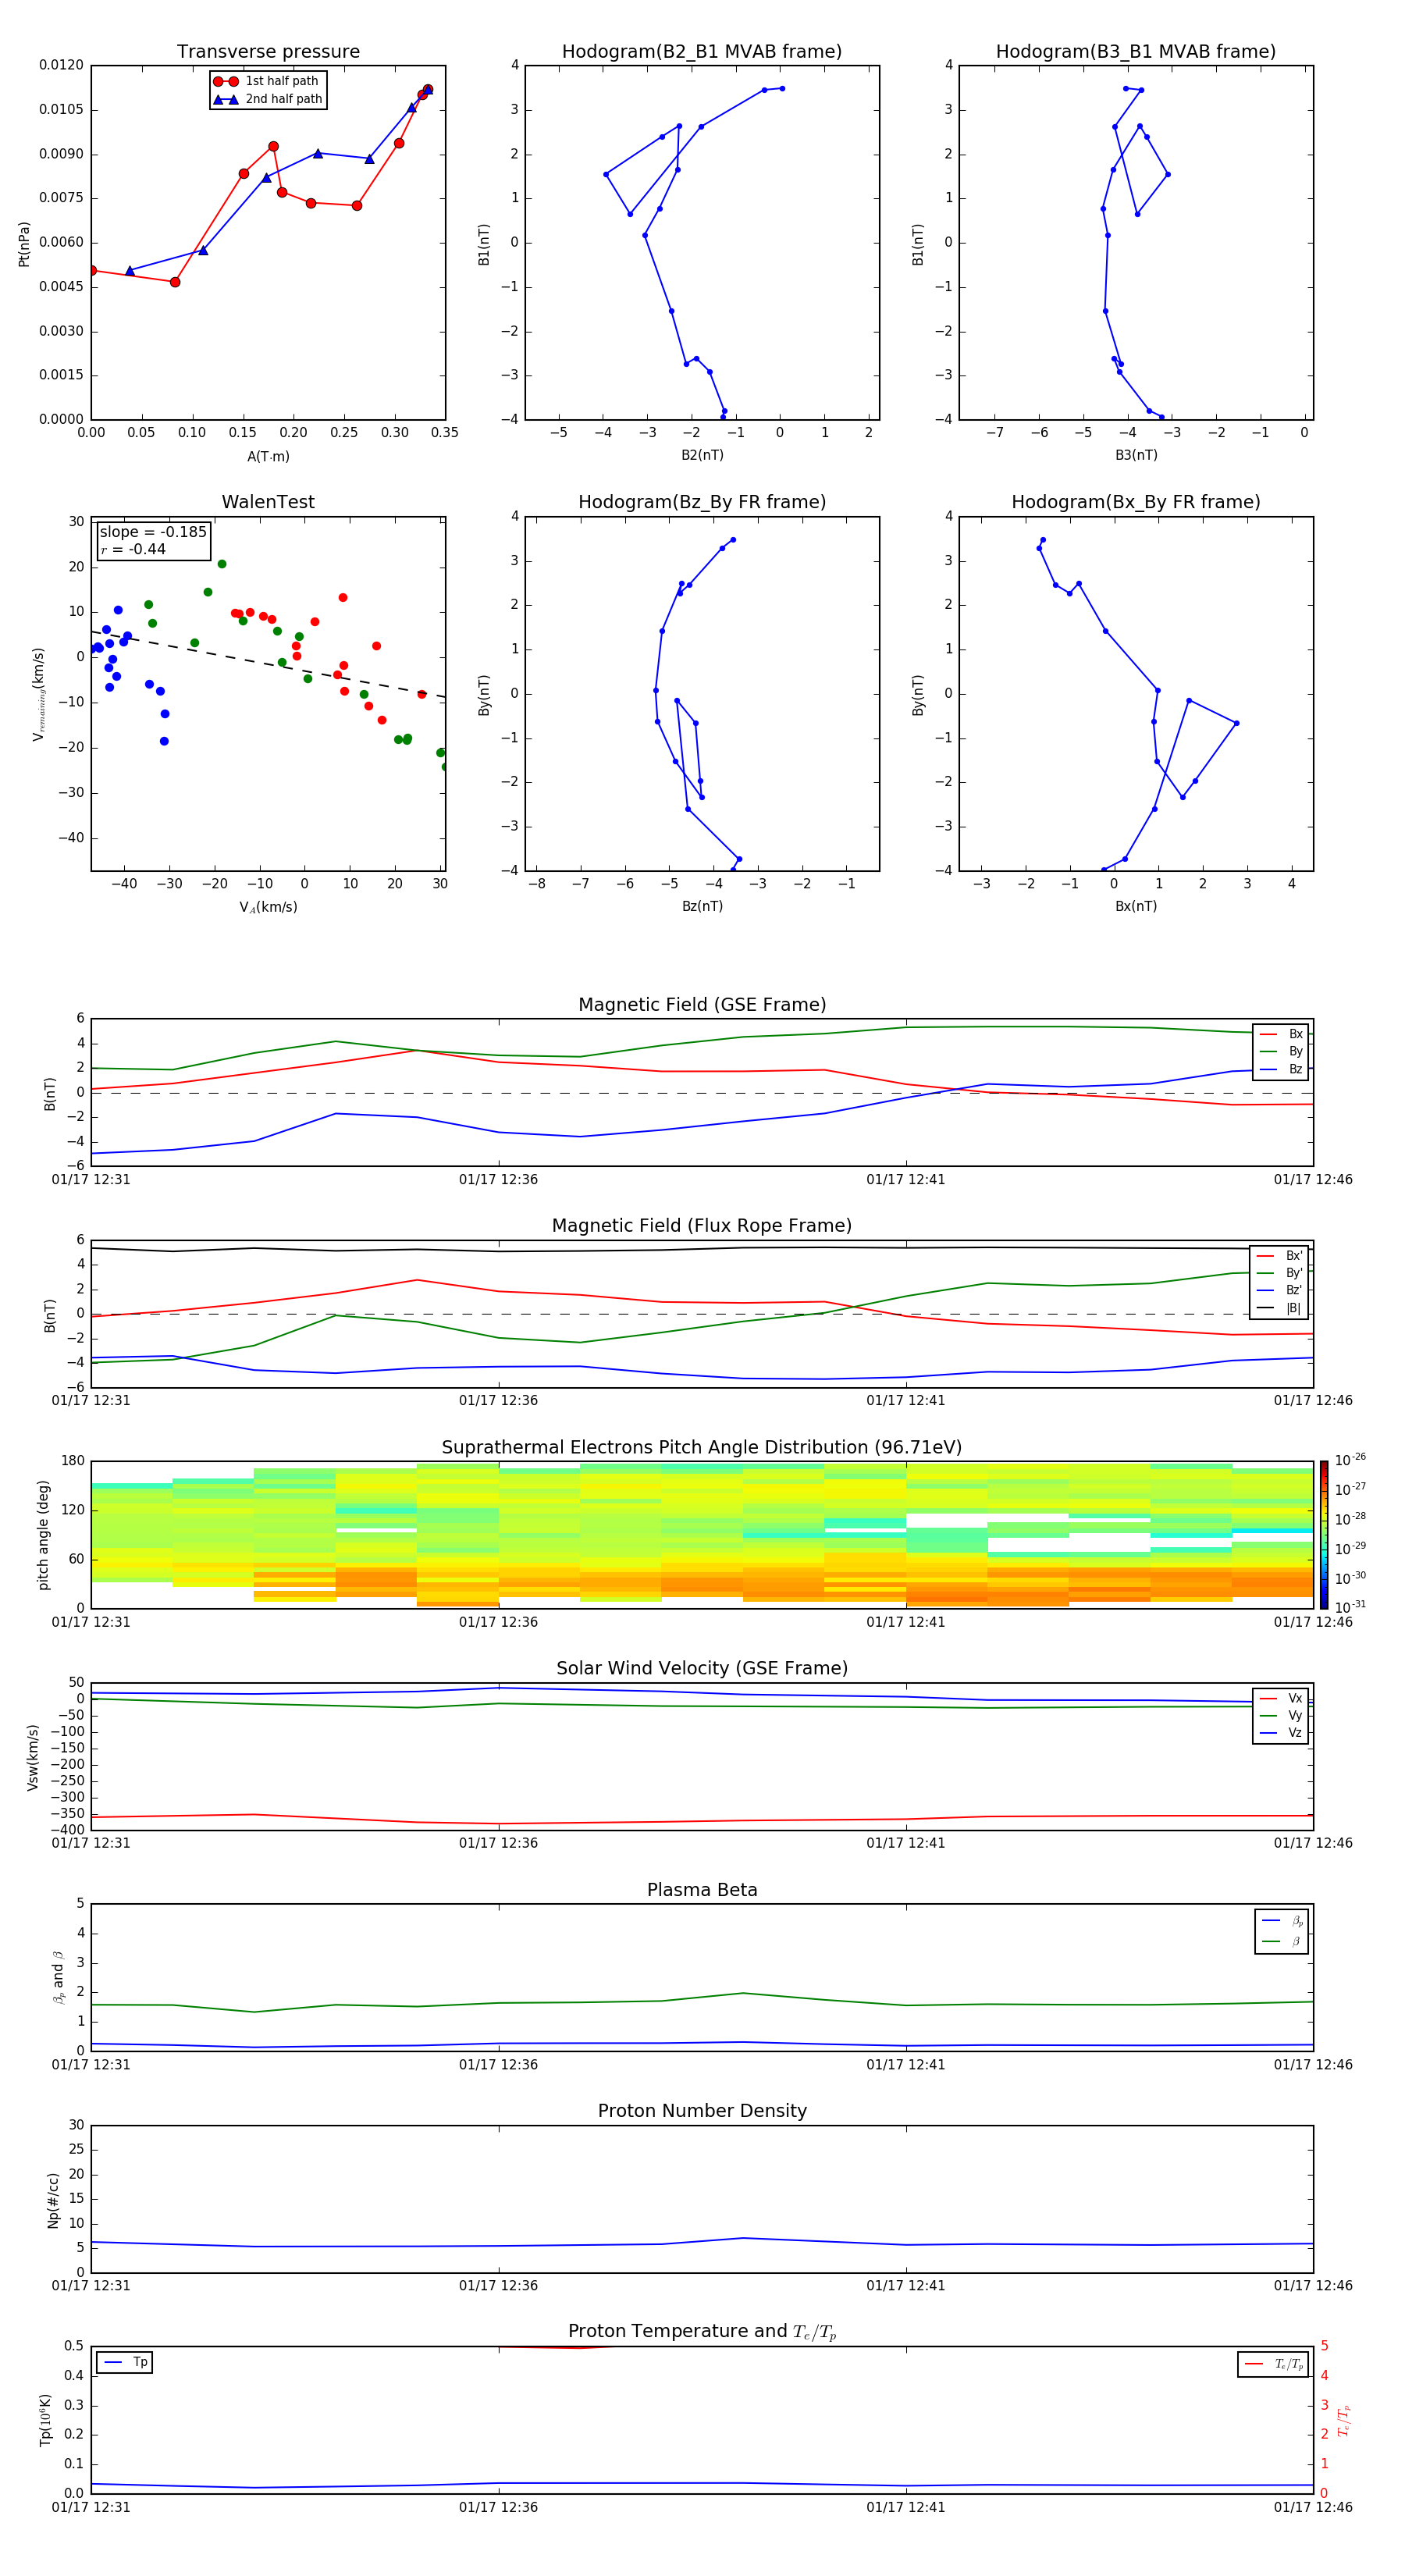Click '01/17 12:31' tick under Proton Temperature plot
Screen dimensions: 1405x2576
tap(91, 2507)
